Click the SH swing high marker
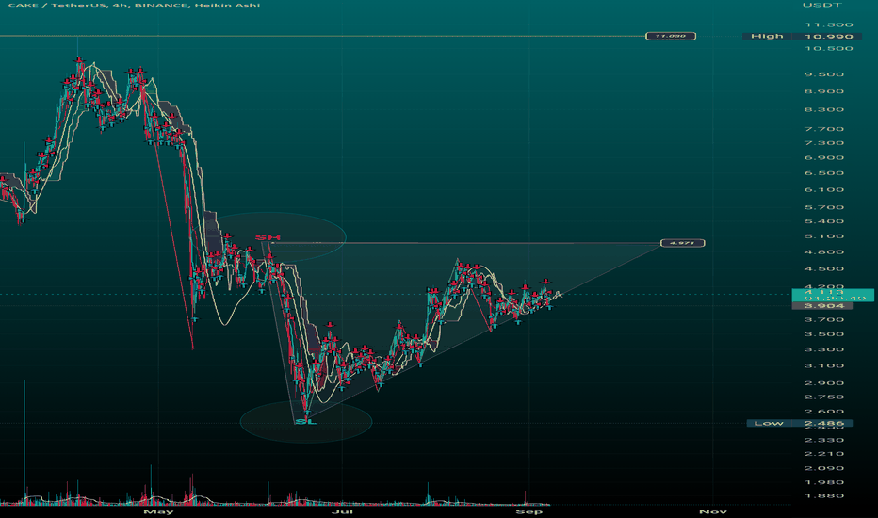 [x=268, y=238]
